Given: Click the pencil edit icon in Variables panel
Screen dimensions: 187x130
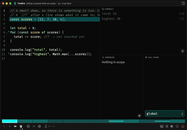Looking at the screenshot, I should click(x=139, y=116).
